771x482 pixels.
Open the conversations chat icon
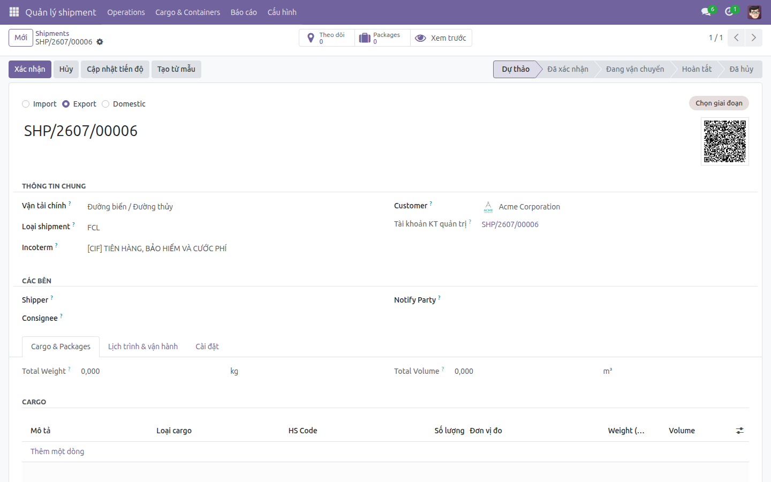click(x=706, y=12)
